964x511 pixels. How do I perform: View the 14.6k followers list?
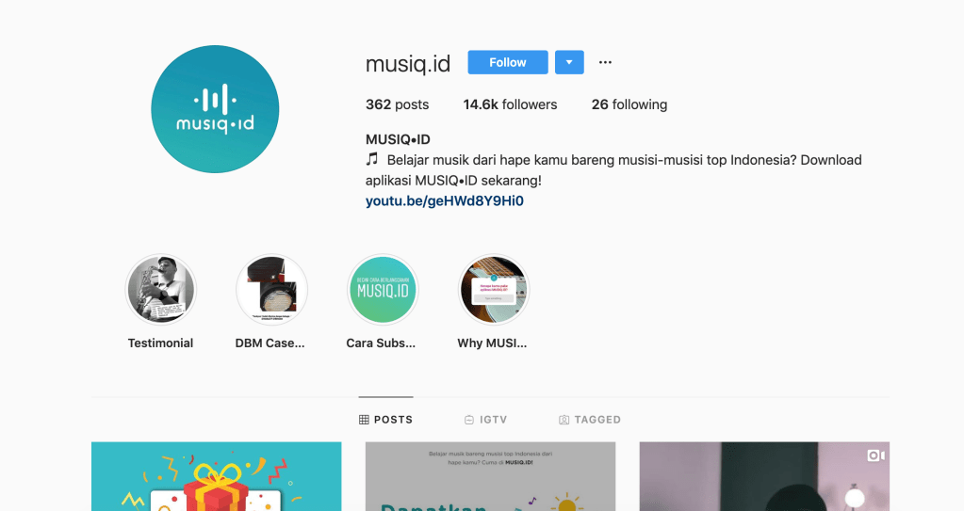point(511,104)
